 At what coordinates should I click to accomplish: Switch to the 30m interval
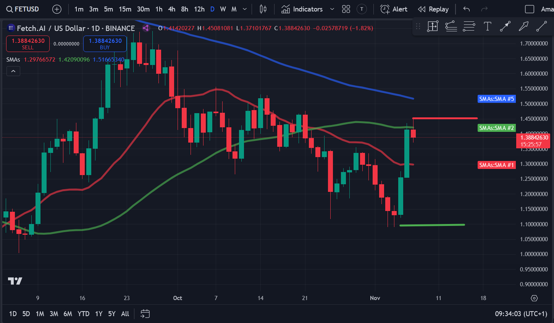(x=143, y=9)
